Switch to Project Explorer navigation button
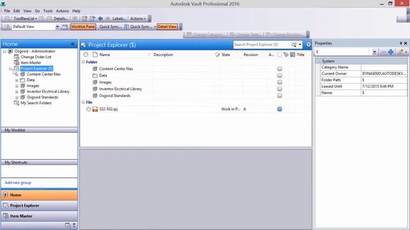This screenshot has width=410, height=230. (39, 206)
